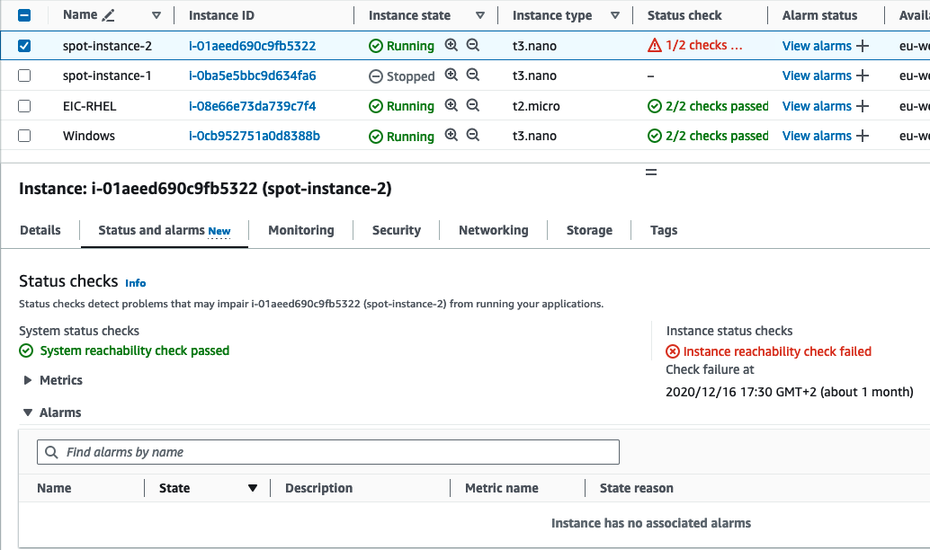View alarms link for Windows instance
The image size is (930, 550).
pyautogui.click(x=817, y=136)
